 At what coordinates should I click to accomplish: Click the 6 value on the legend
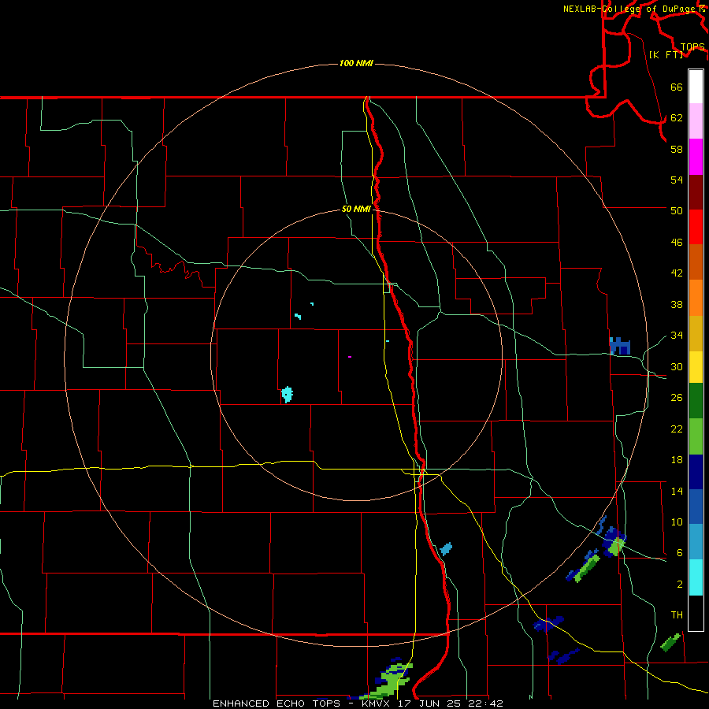tap(680, 553)
